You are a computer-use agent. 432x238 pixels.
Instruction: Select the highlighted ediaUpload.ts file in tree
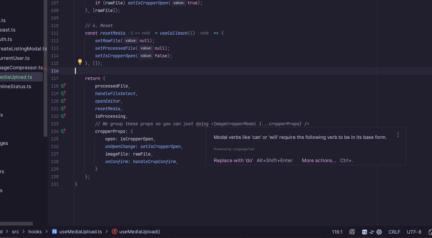[21, 77]
